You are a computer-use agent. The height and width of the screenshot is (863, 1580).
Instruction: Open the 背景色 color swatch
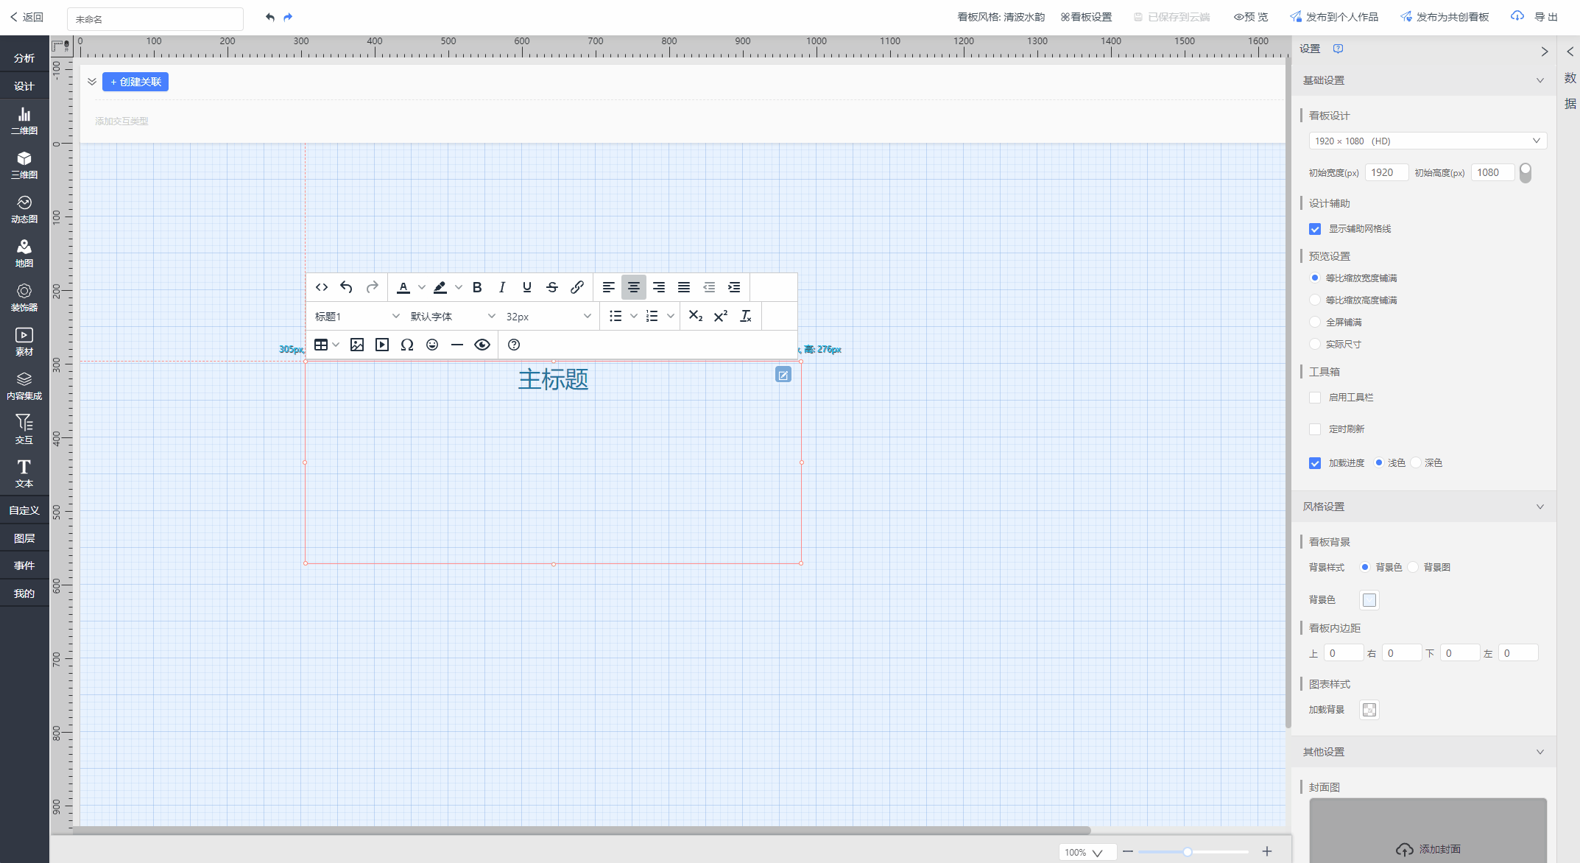[x=1369, y=600]
